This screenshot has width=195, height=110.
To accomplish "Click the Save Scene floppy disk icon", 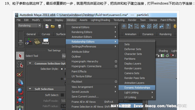I will tap(60, 26).
